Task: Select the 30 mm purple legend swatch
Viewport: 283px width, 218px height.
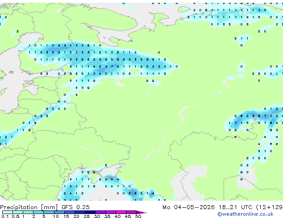Action: [100, 212]
